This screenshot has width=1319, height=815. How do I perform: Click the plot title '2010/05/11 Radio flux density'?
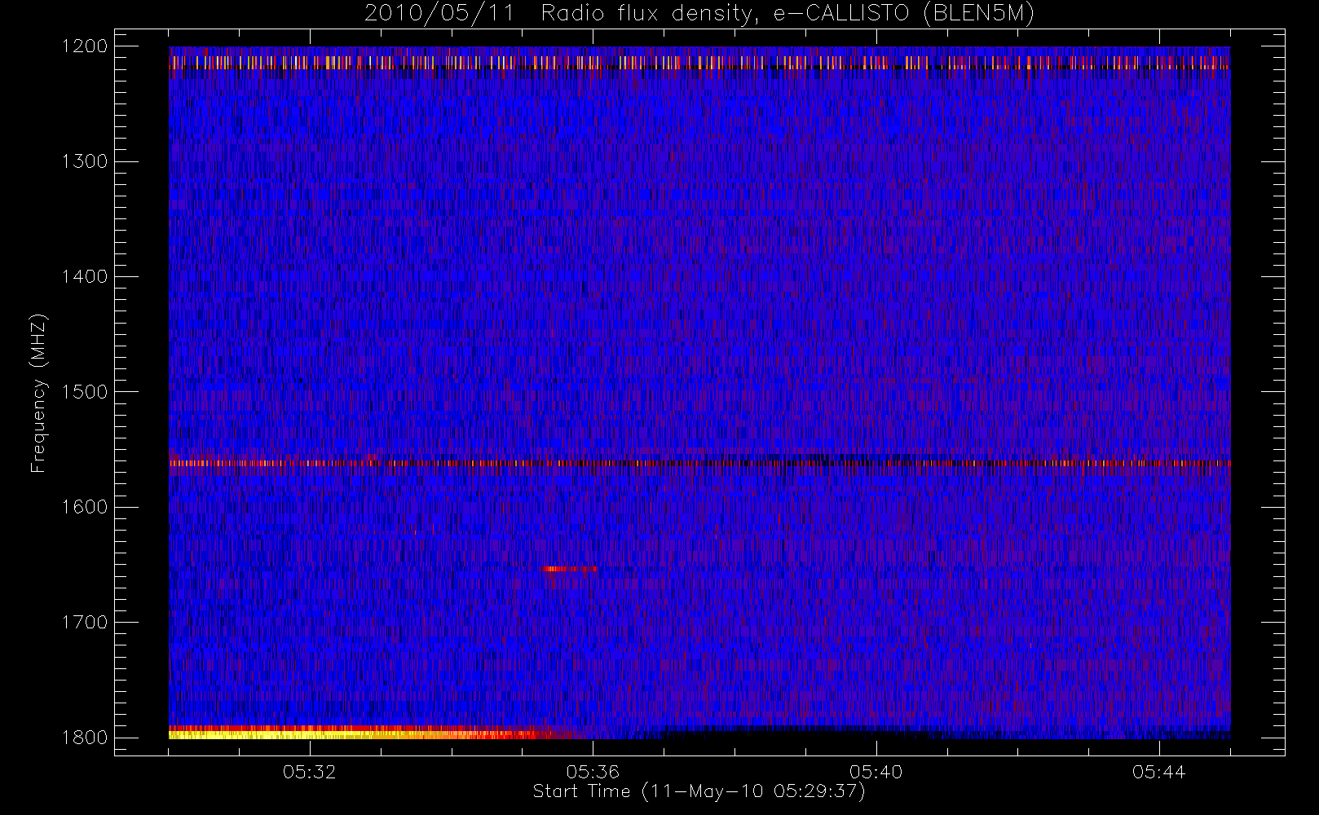[699, 14]
